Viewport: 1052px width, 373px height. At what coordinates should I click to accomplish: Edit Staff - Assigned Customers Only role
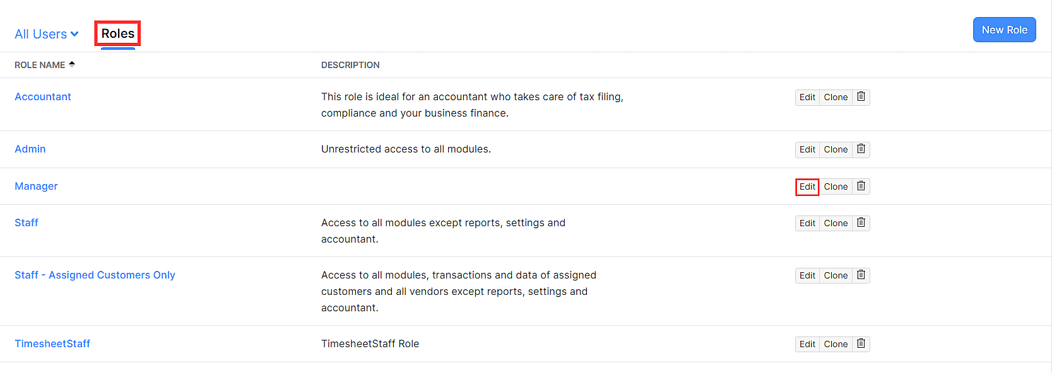click(807, 275)
